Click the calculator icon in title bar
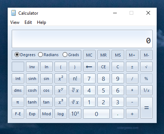Viewport: 164px width, 134px height. pos(14,13)
